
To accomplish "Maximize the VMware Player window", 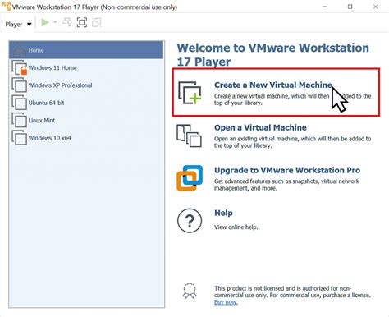I will click(350, 7).
